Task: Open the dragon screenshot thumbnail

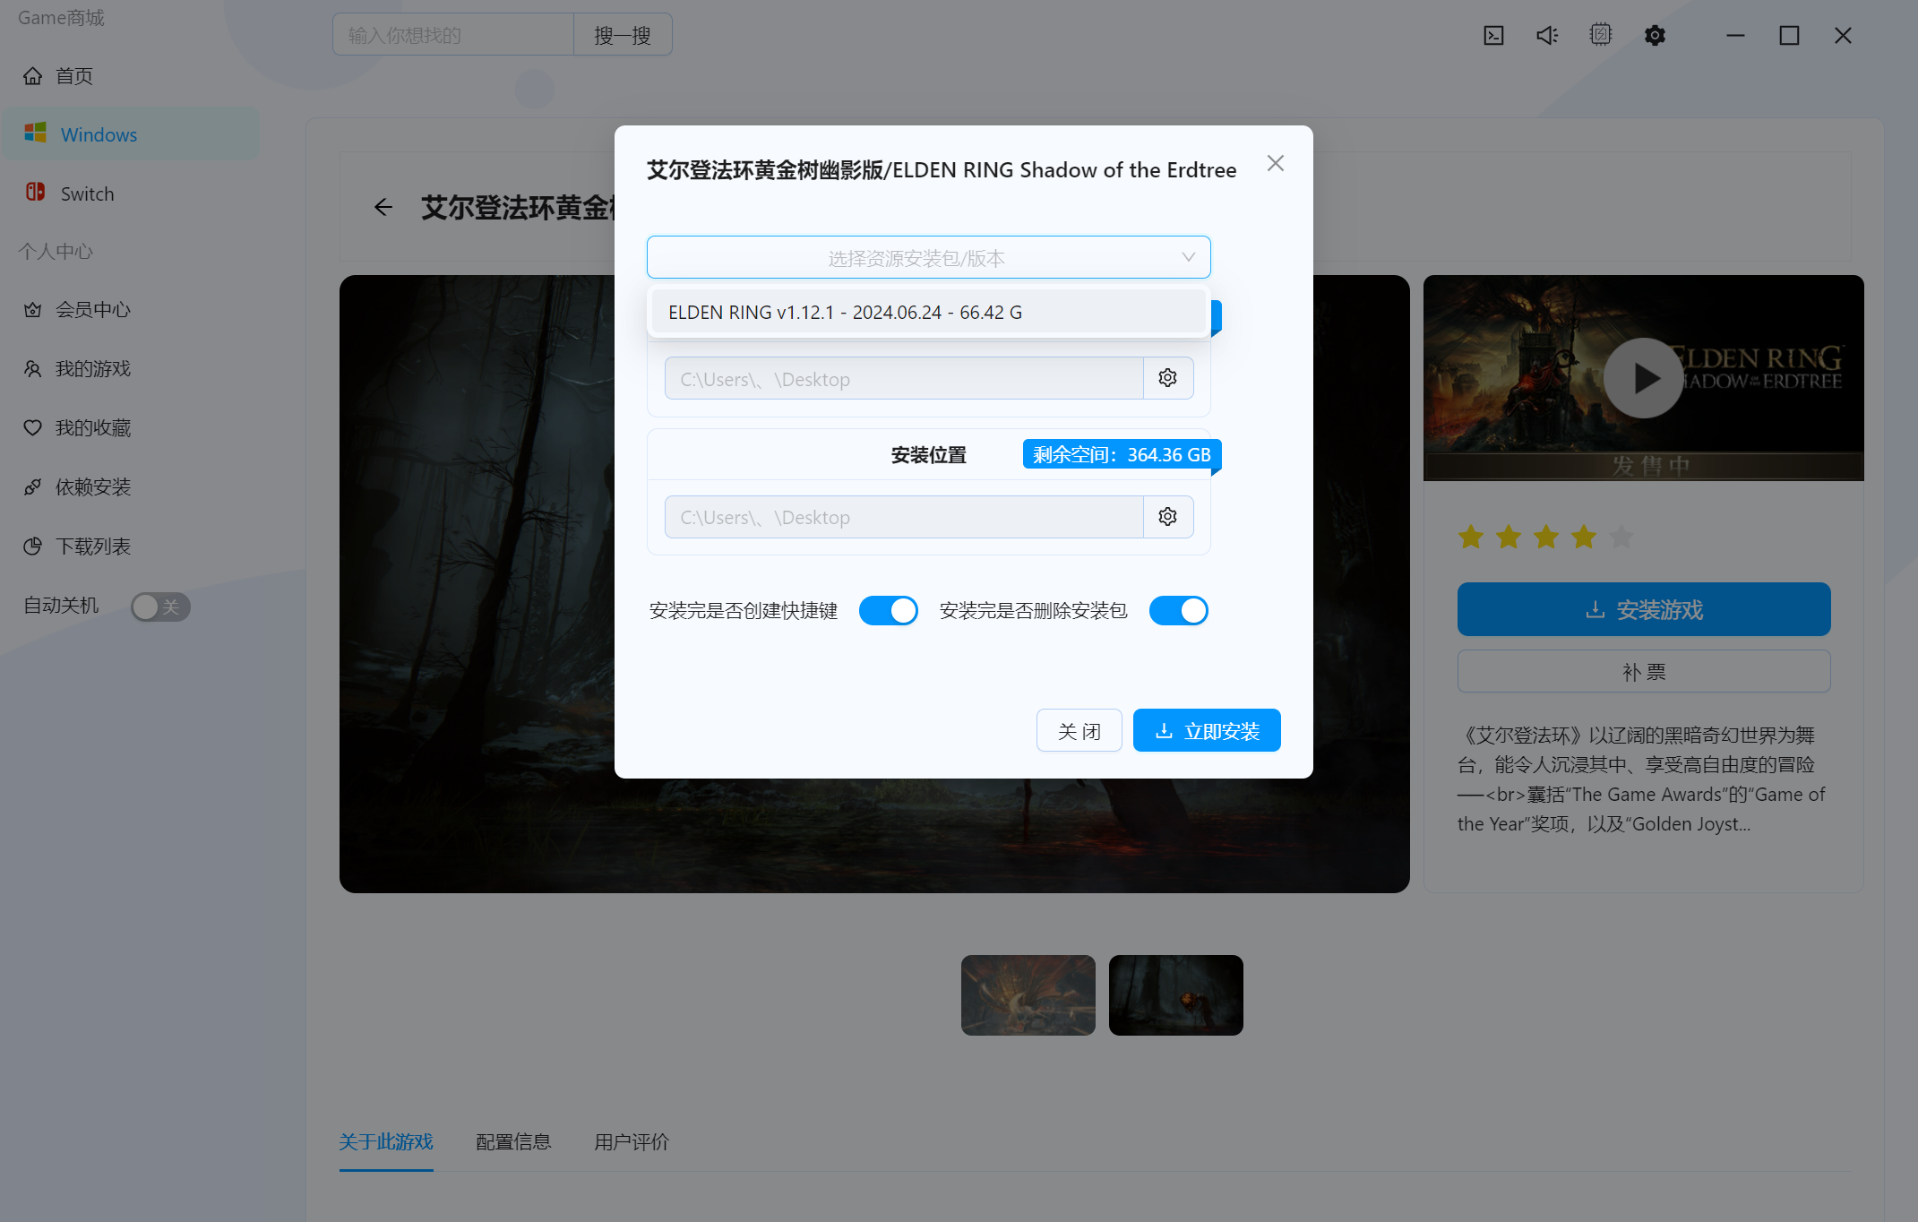Action: tap(1028, 995)
